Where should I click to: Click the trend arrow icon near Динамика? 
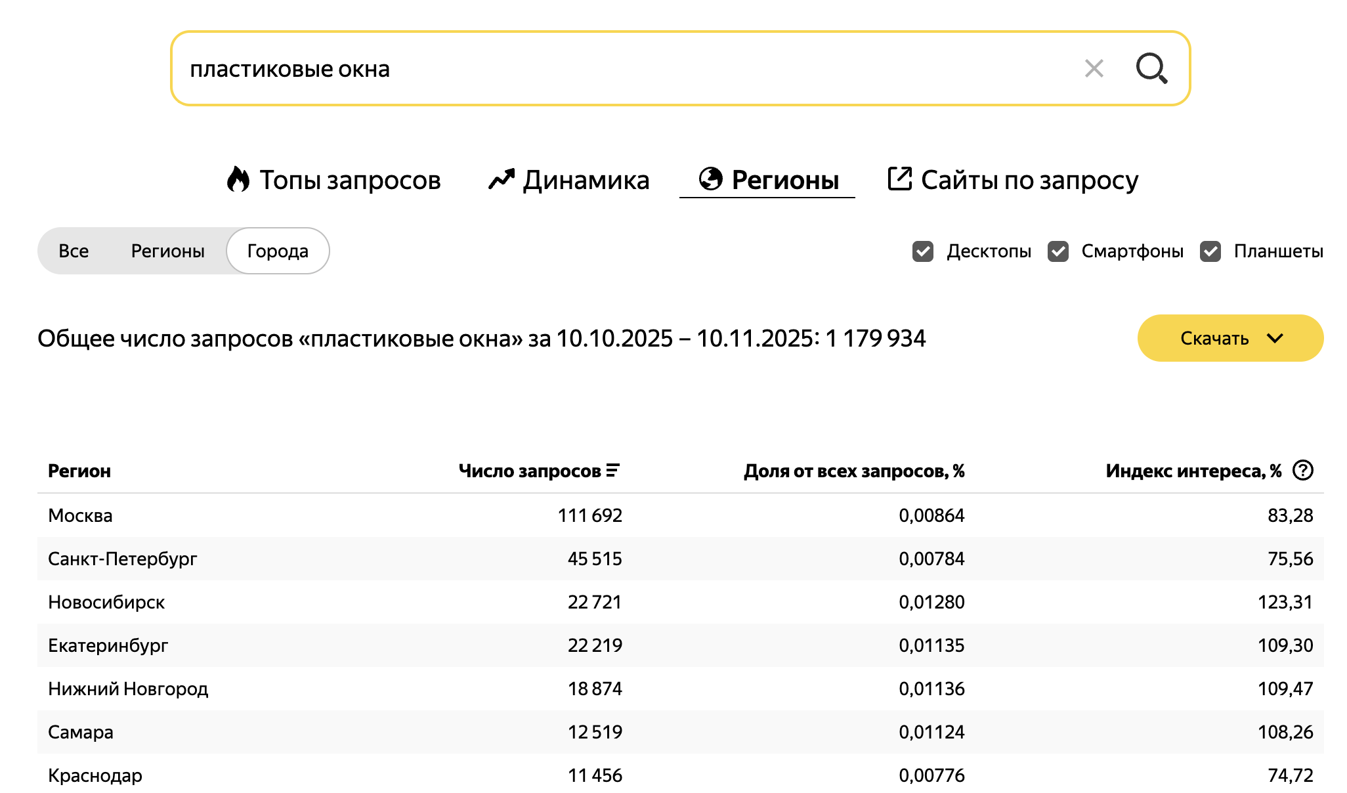click(502, 179)
